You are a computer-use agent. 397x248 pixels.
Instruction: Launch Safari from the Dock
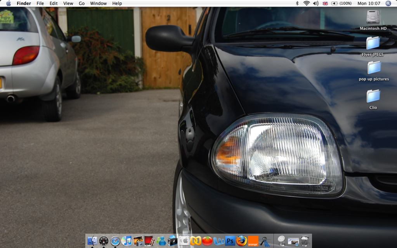pyautogui.click(x=115, y=241)
